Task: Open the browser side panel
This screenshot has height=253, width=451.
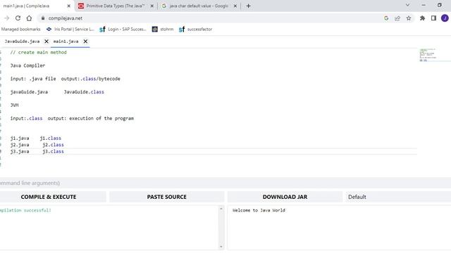Action: click(433, 18)
